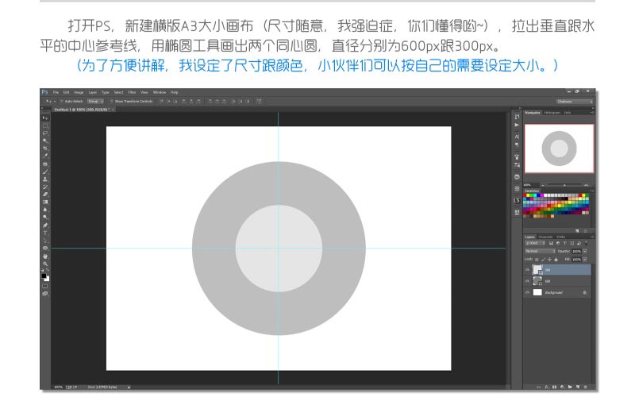
Task: Select the Dodge tool
Action: [x=45, y=218]
